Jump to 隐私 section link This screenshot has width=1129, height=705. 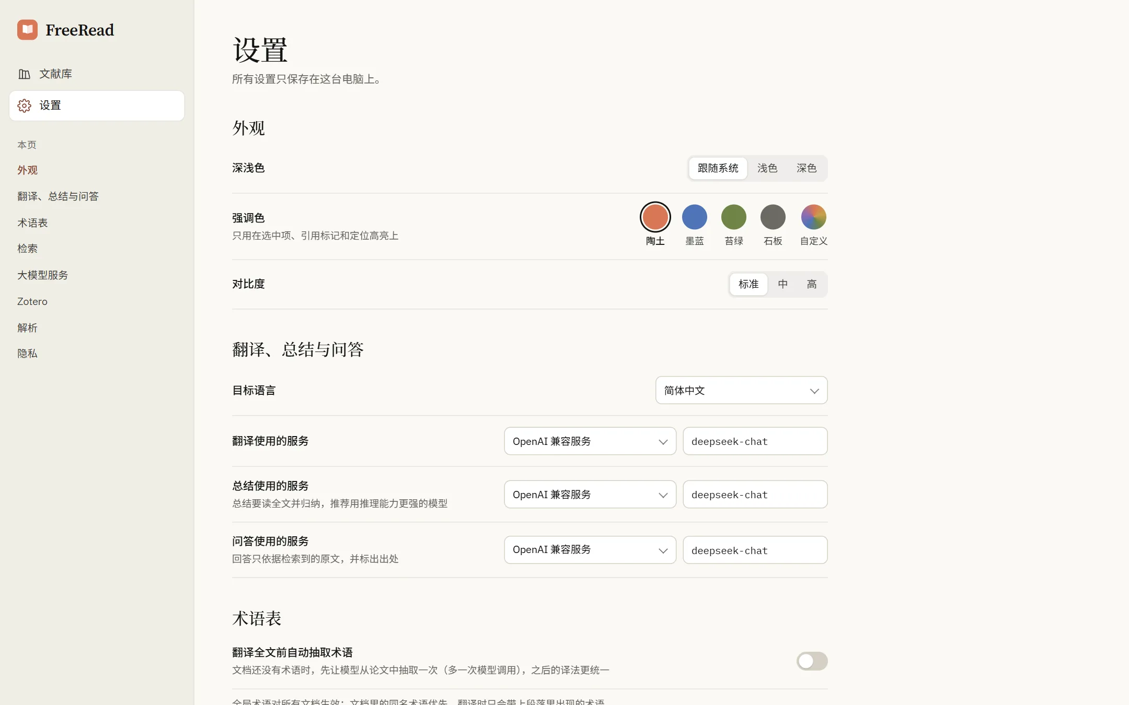pos(27,354)
